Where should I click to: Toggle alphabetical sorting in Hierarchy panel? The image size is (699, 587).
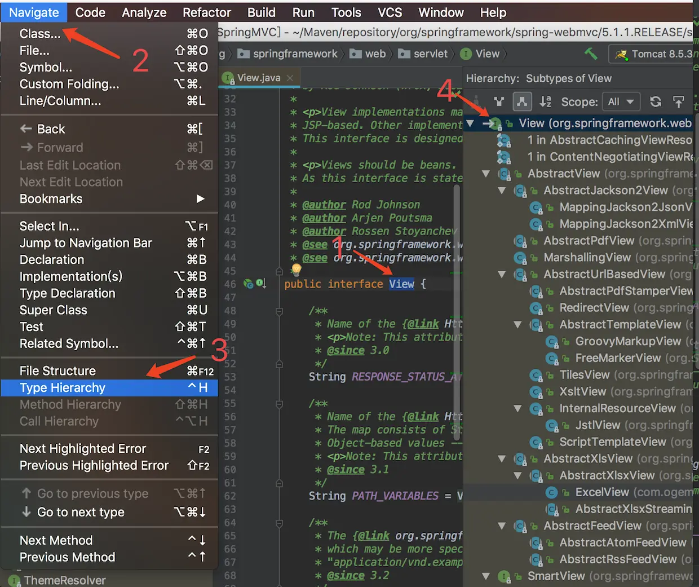pos(545,101)
